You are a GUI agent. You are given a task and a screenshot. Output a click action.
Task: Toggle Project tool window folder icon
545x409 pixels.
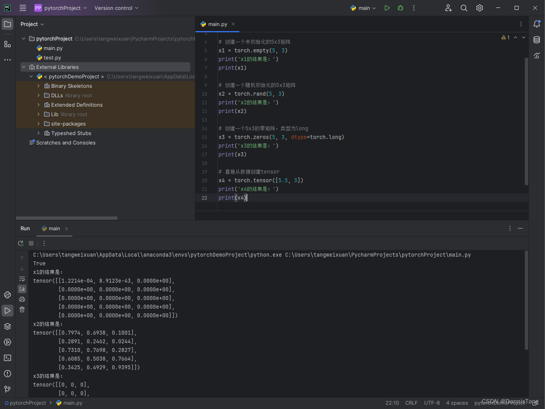(7, 24)
